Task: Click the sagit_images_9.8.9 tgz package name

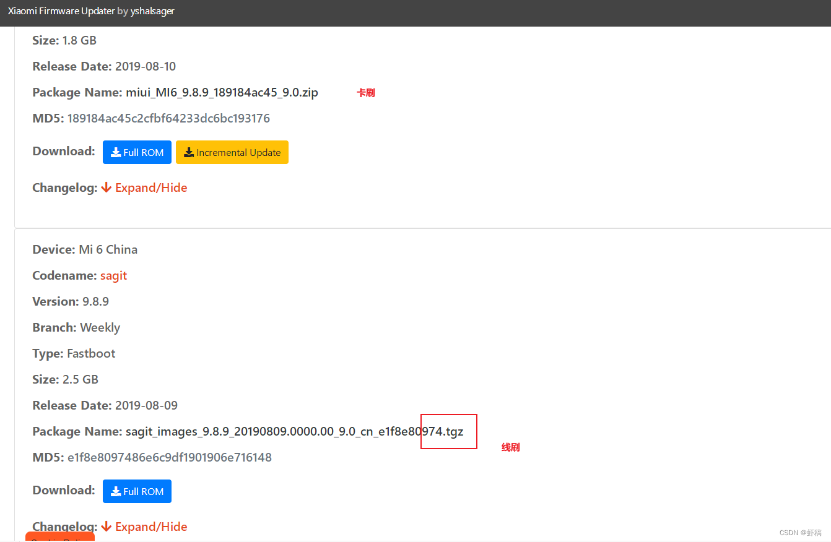Action: point(295,431)
